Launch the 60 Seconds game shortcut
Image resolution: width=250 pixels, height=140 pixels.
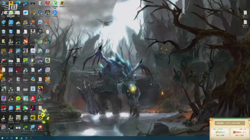(x=26, y=60)
